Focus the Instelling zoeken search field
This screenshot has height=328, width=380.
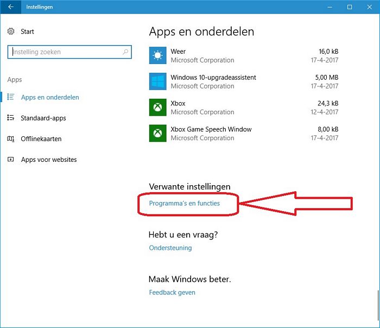(65, 52)
